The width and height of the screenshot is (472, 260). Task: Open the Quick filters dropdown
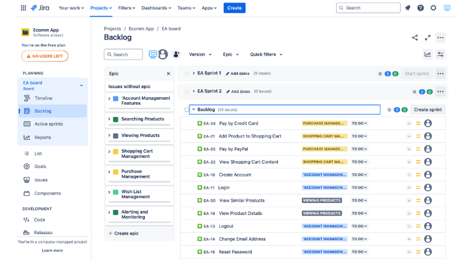point(266,54)
